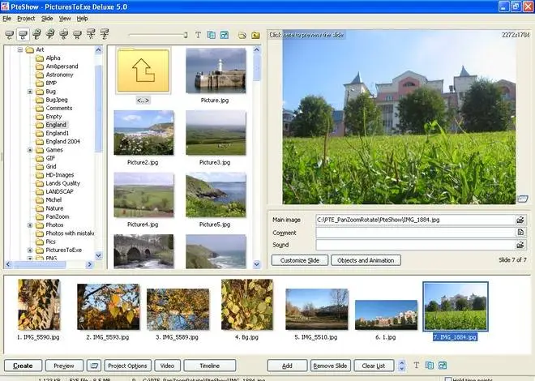Select the England 2004 folder
The image size is (535, 381).
[63, 142]
